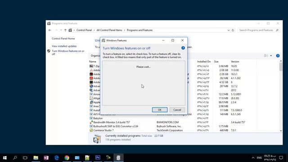This screenshot has height=162, width=288.
Task: Open the Windows Start menu
Action: tap(5, 158)
